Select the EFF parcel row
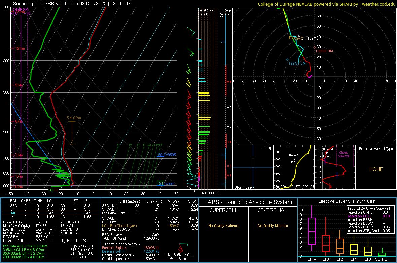Viewport: 397px width, 263px height. click(x=50, y=209)
